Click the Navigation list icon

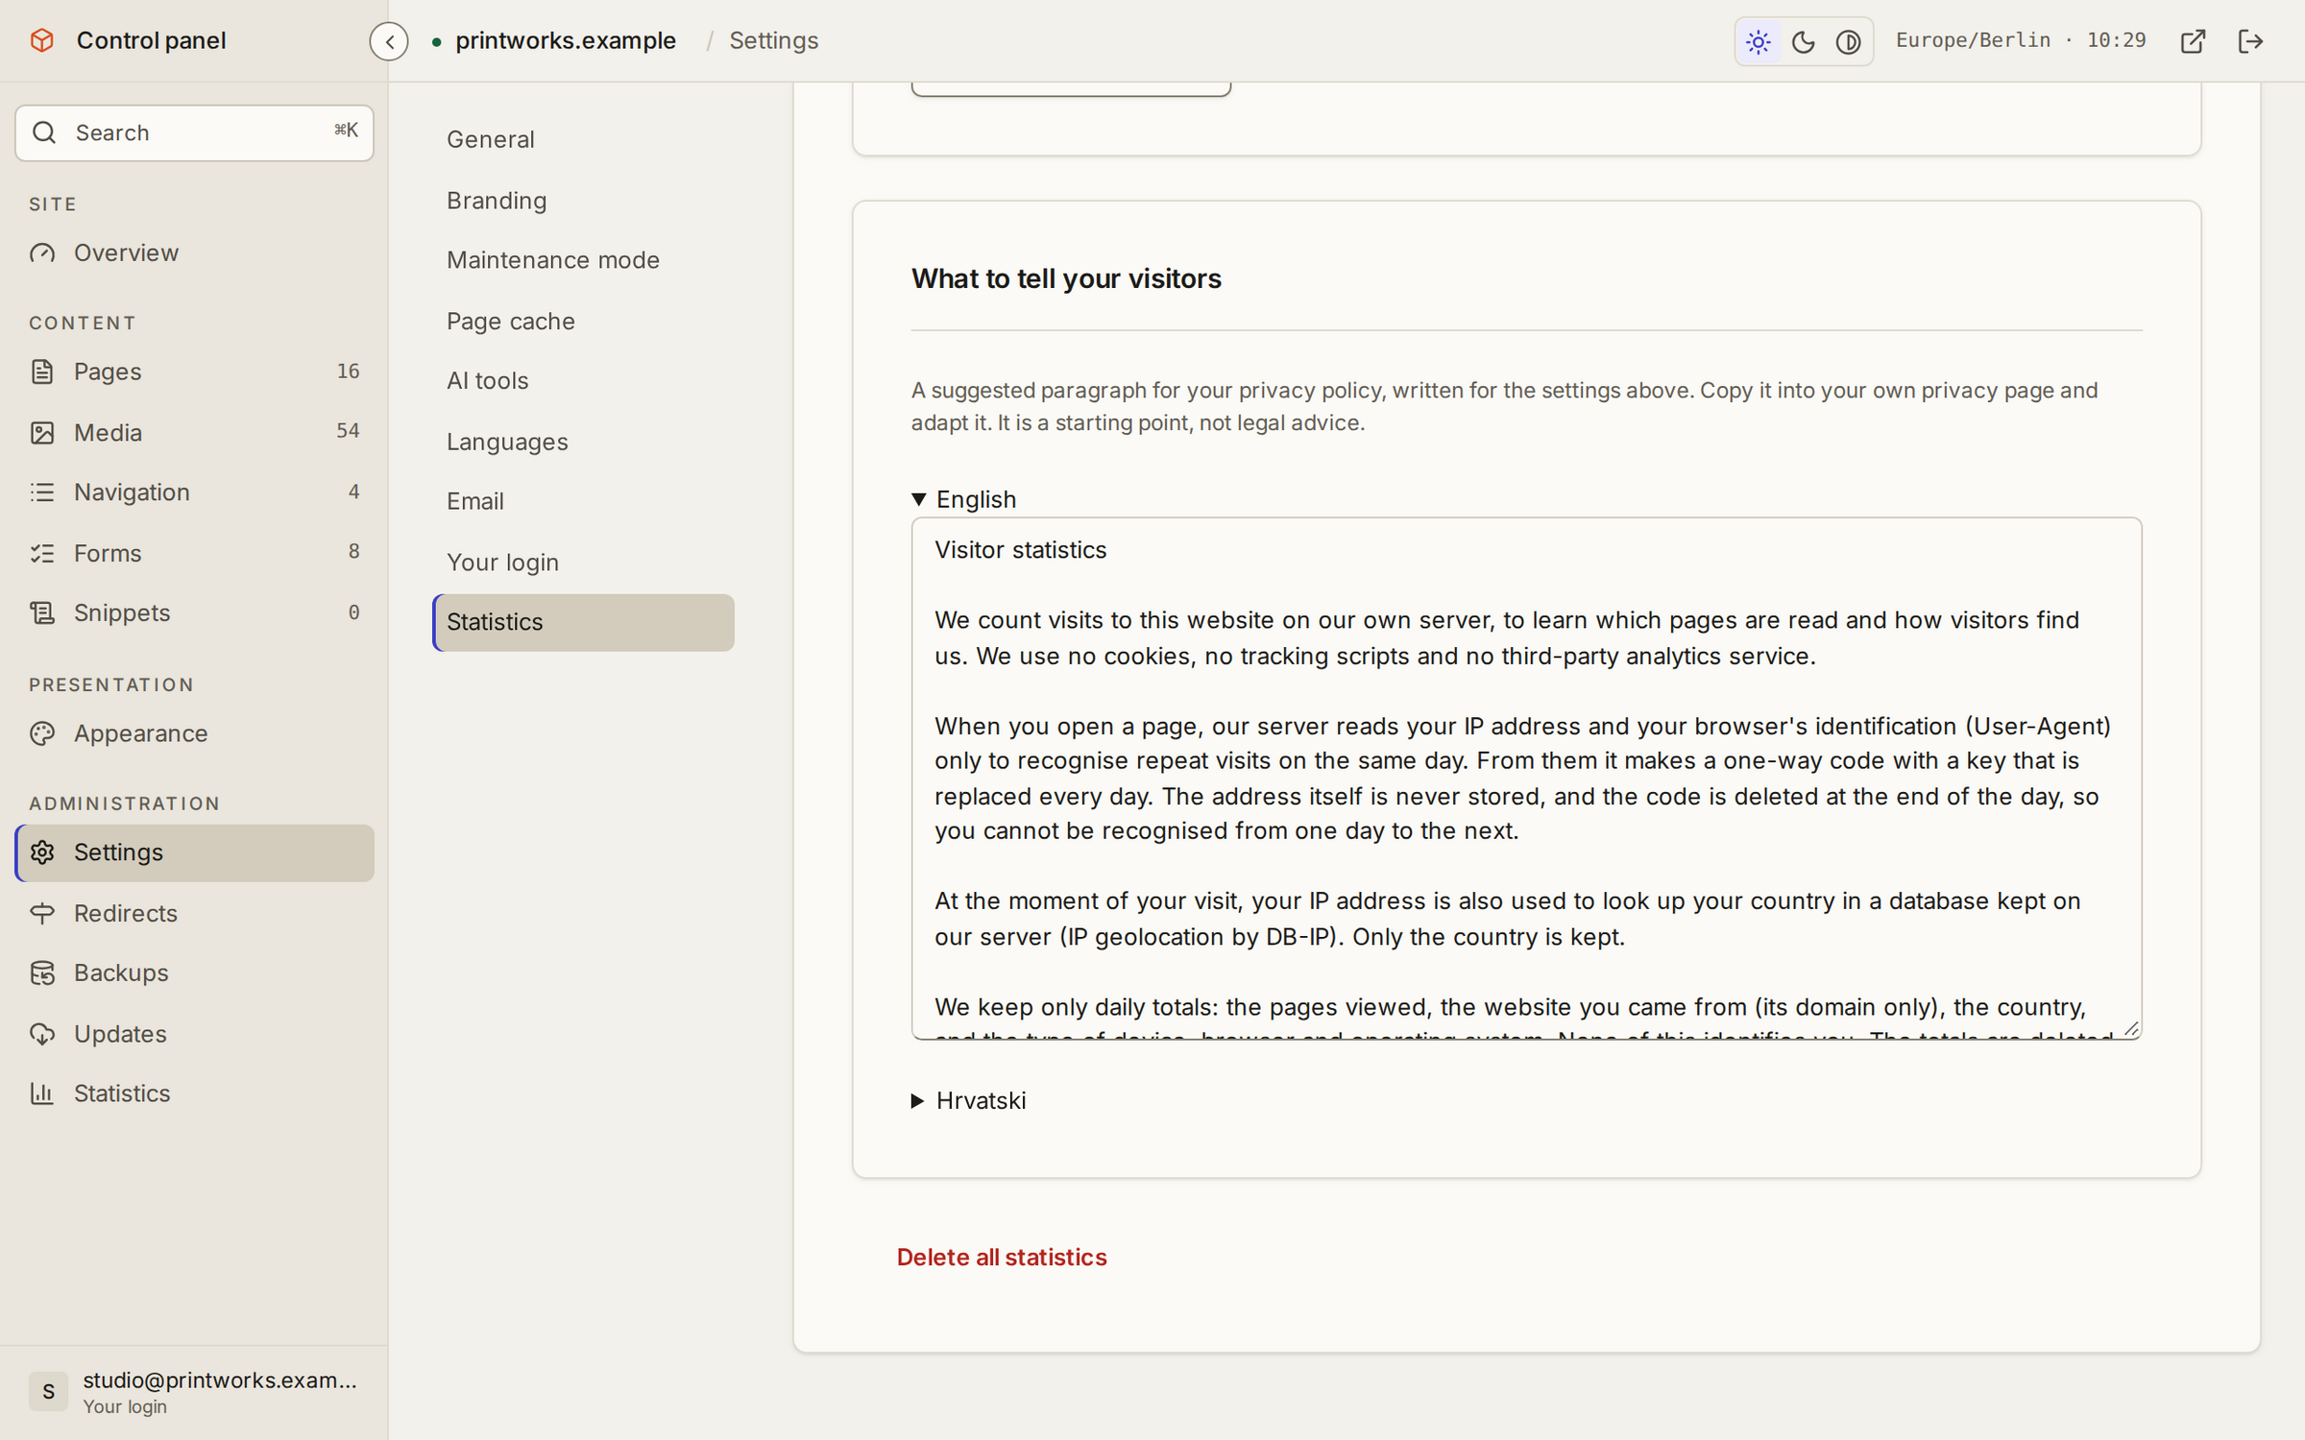point(42,492)
